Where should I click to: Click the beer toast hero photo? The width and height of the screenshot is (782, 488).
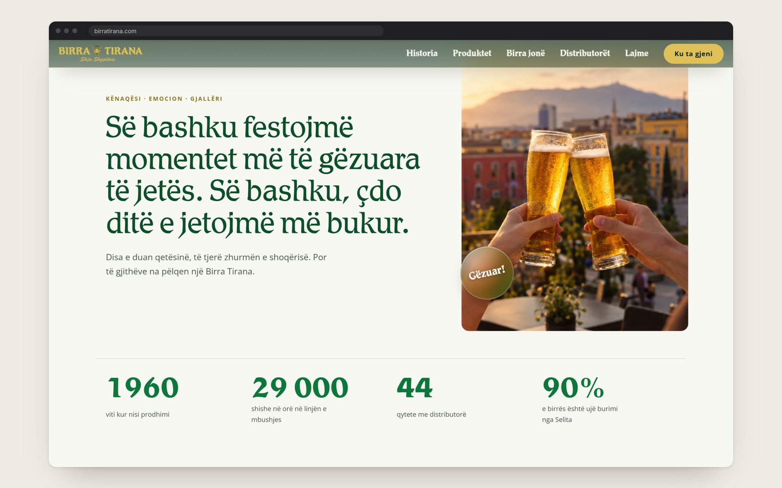(575, 199)
